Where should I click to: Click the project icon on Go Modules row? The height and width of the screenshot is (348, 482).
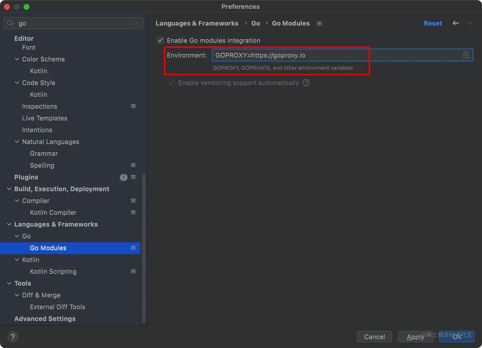click(133, 248)
